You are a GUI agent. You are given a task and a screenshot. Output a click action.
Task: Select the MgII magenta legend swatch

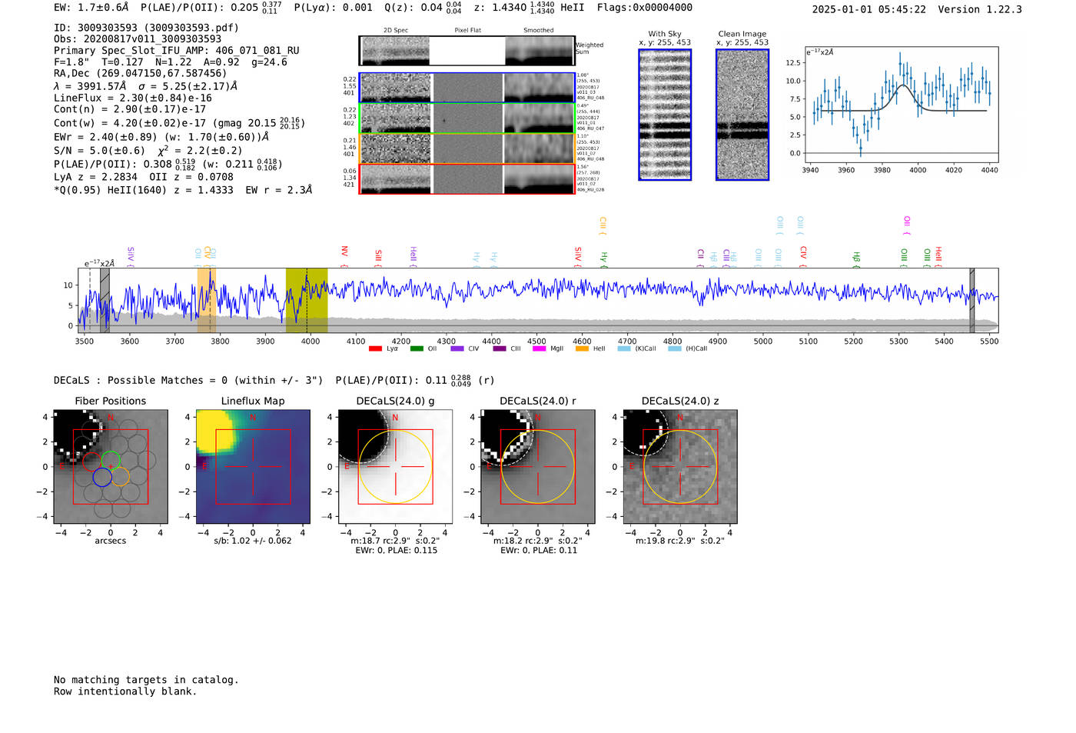coord(540,348)
